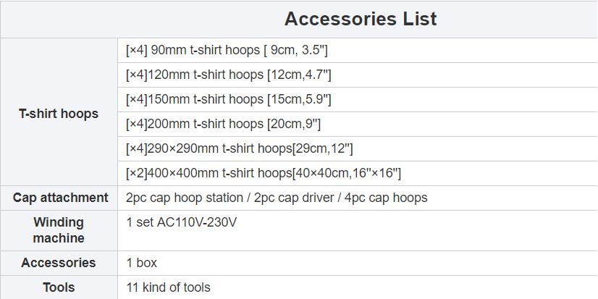The image size is (598, 299).
Task: Click the Accessories List table heading
Action: coord(361,19)
